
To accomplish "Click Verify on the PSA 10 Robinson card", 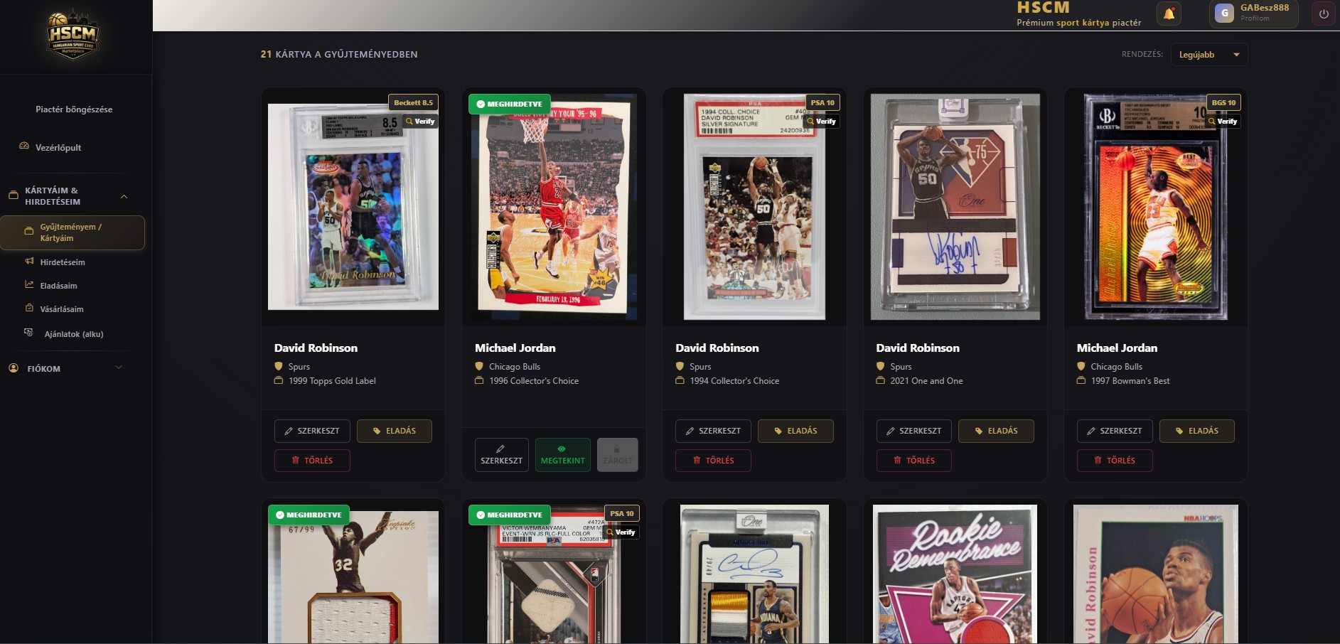I will click(822, 122).
